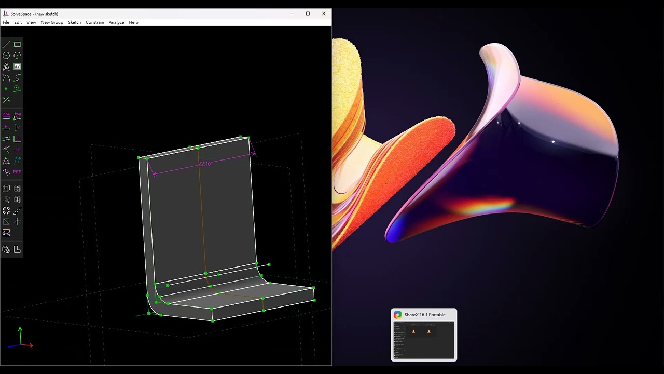Open the Help menu
This screenshot has height=374, width=664.
point(133,22)
